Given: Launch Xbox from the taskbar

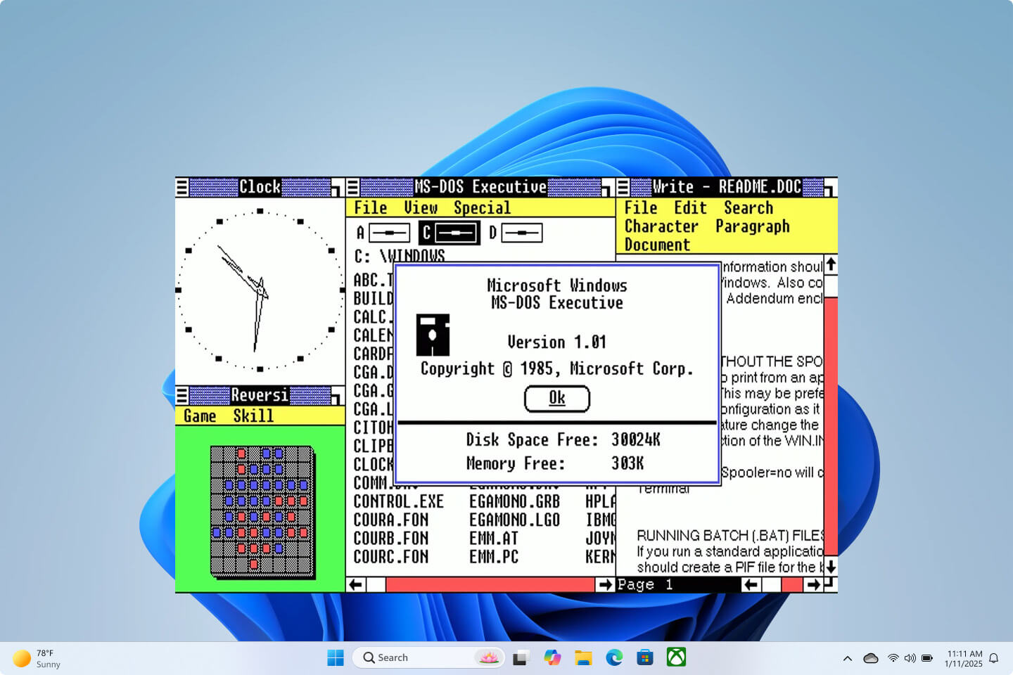Looking at the screenshot, I should pos(676,657).
